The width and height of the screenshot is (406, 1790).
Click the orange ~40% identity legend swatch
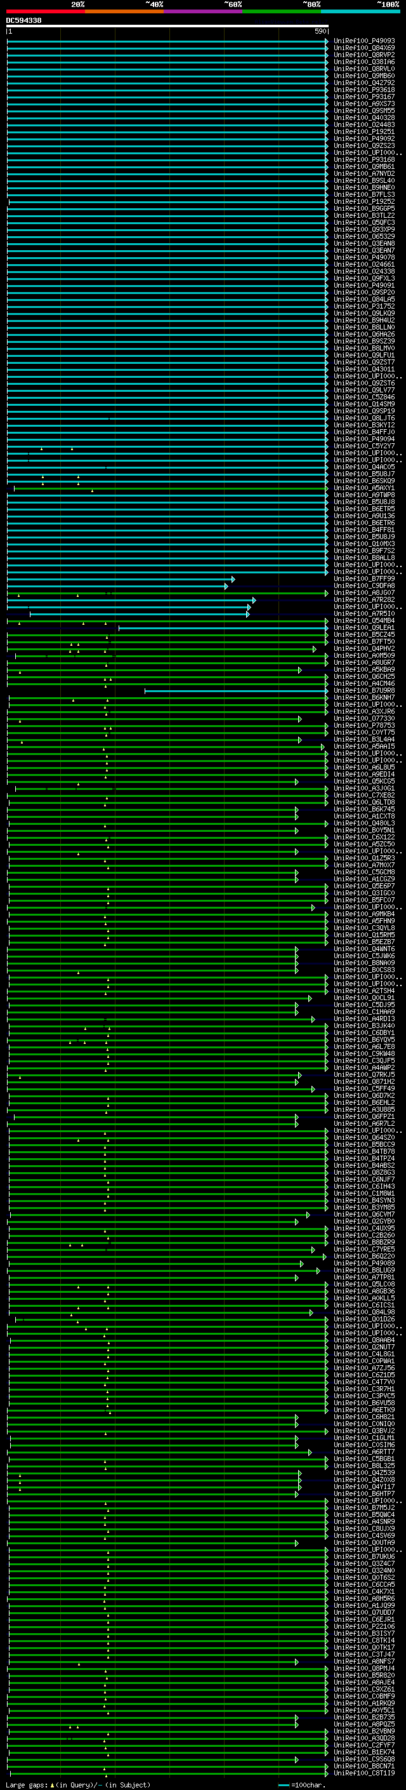click(124, 11)
